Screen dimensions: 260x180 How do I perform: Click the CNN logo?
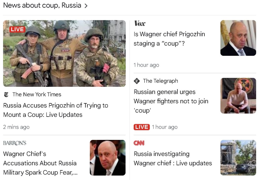pos(139,143)
